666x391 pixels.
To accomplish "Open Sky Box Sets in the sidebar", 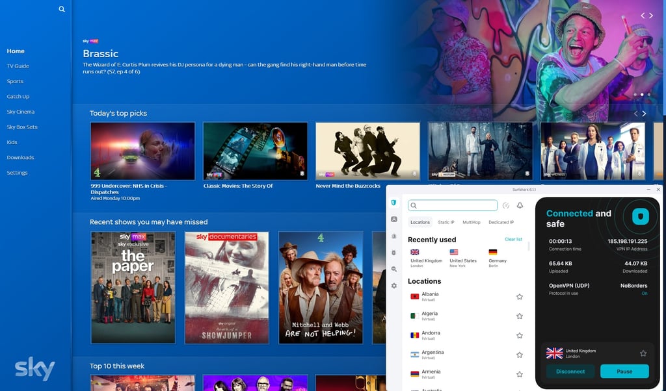I will coord(22,127).
